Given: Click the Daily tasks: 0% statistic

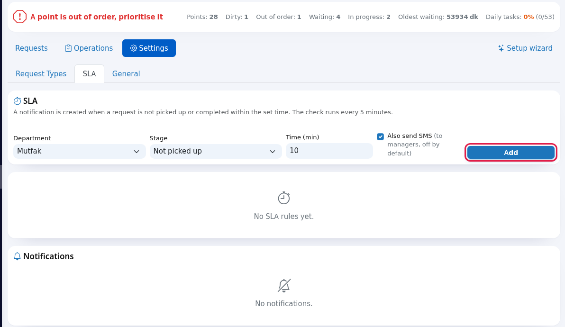Looking at the screenshot, I should [x=520, y=17].
